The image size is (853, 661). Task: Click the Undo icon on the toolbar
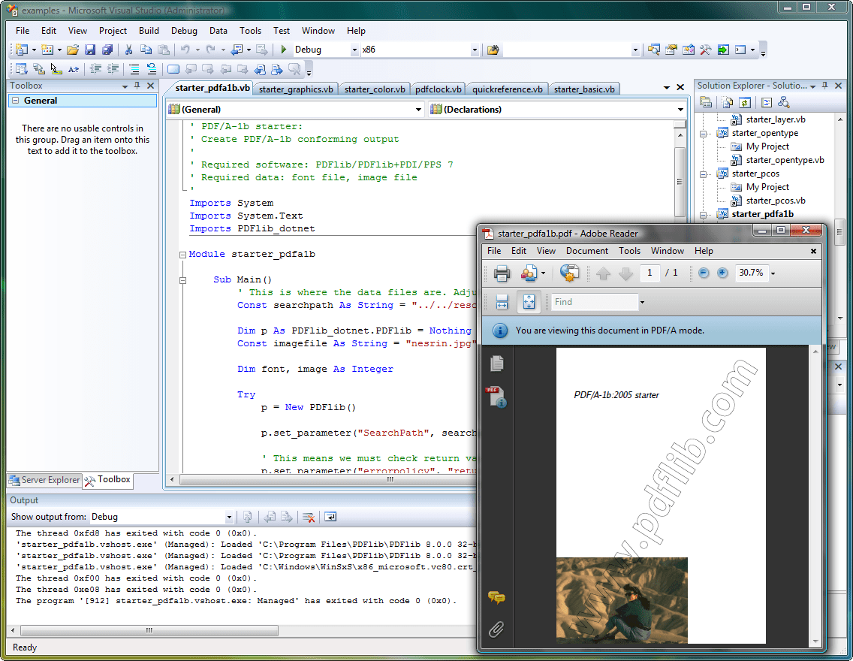185,50
